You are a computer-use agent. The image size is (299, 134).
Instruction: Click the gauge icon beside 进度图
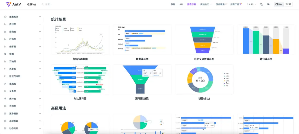[5, 69]
